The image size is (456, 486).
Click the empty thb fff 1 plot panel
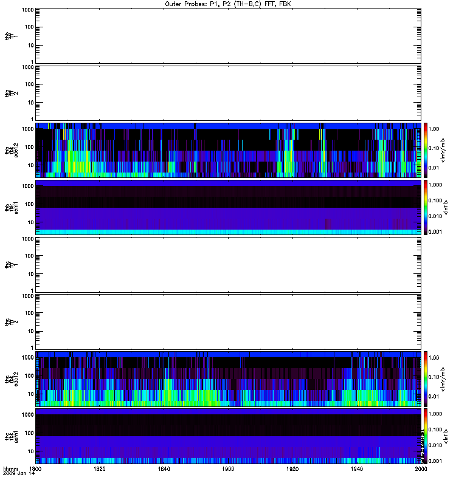pos(229,36)
